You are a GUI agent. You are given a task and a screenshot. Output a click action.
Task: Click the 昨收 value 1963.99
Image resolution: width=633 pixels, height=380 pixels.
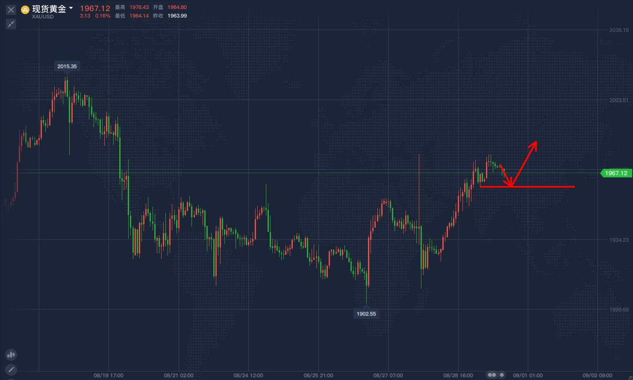click(x=177, y=16)
